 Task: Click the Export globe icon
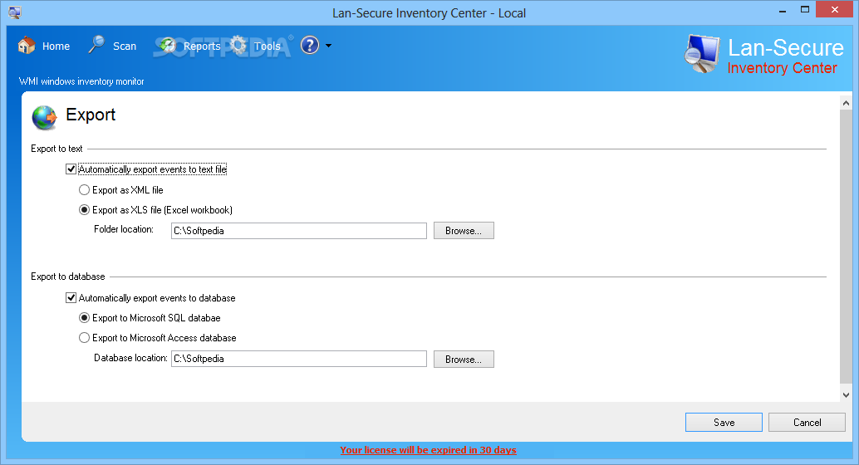coord(44,117)
